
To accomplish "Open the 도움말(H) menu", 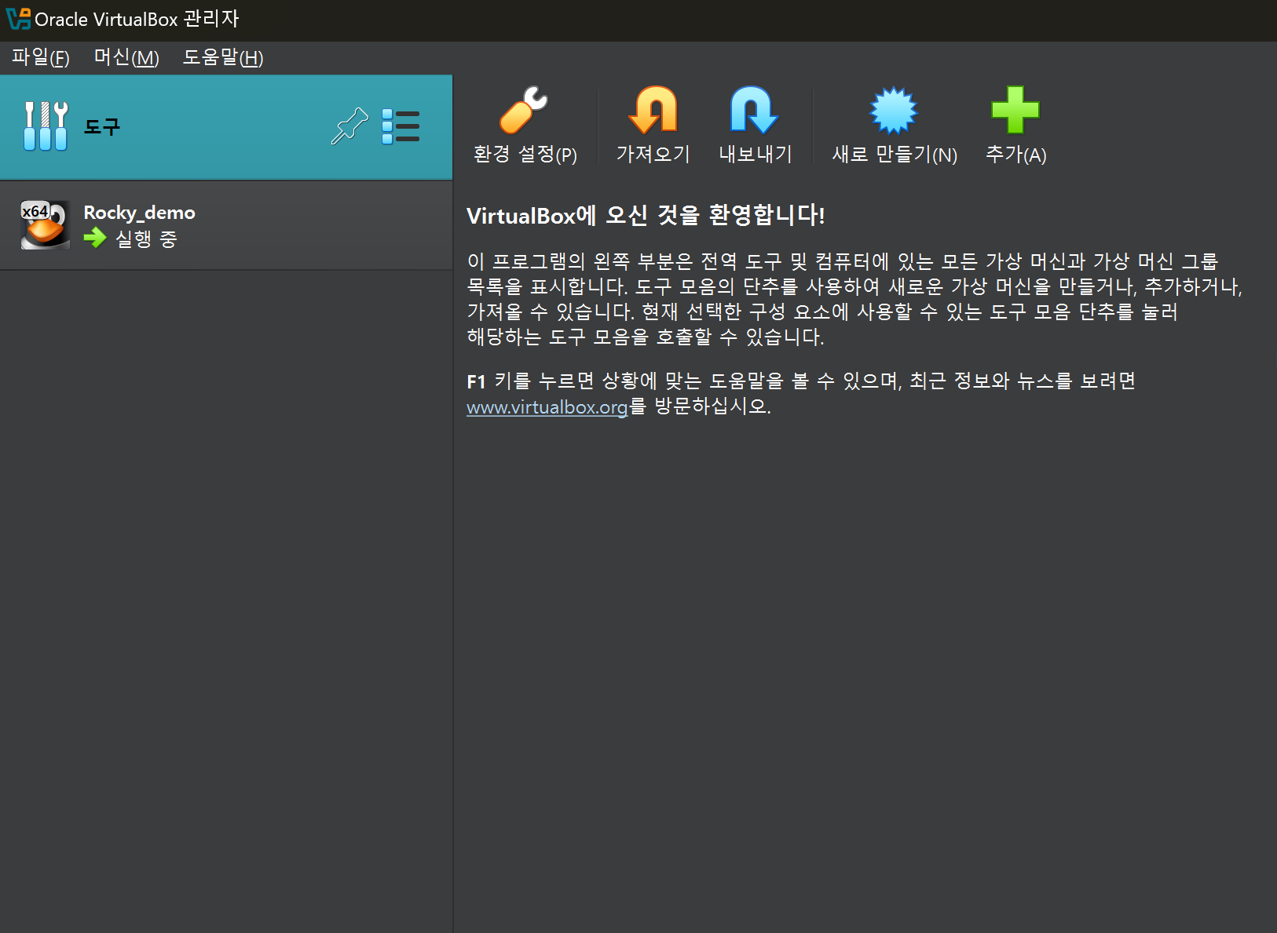I will tap(223, 57).
